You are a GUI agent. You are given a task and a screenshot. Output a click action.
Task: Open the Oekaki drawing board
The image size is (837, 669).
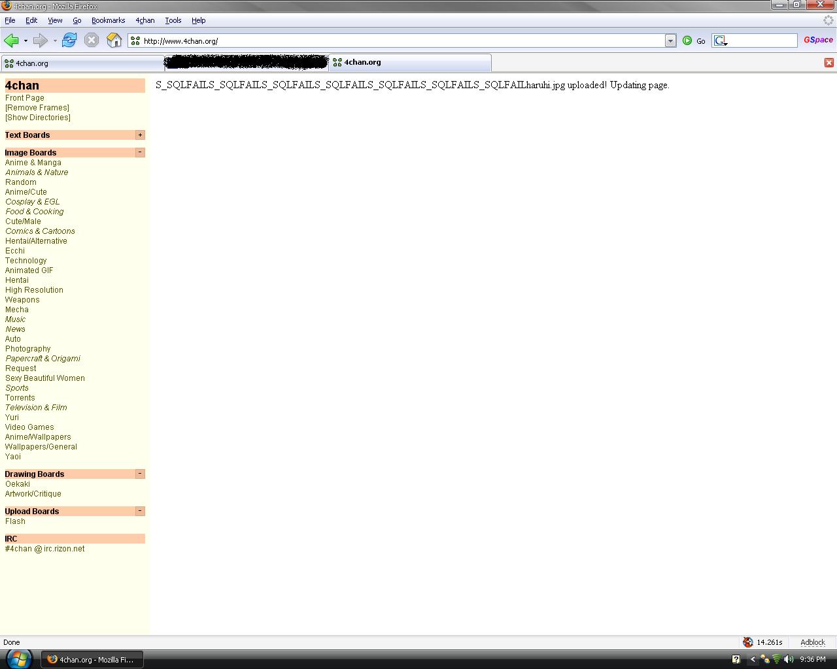pyautogui.click(x=18, y=484)
